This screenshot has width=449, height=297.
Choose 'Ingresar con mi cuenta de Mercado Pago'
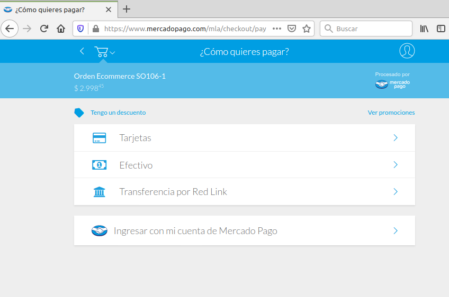pyautogui.click(x=245, y=230)
